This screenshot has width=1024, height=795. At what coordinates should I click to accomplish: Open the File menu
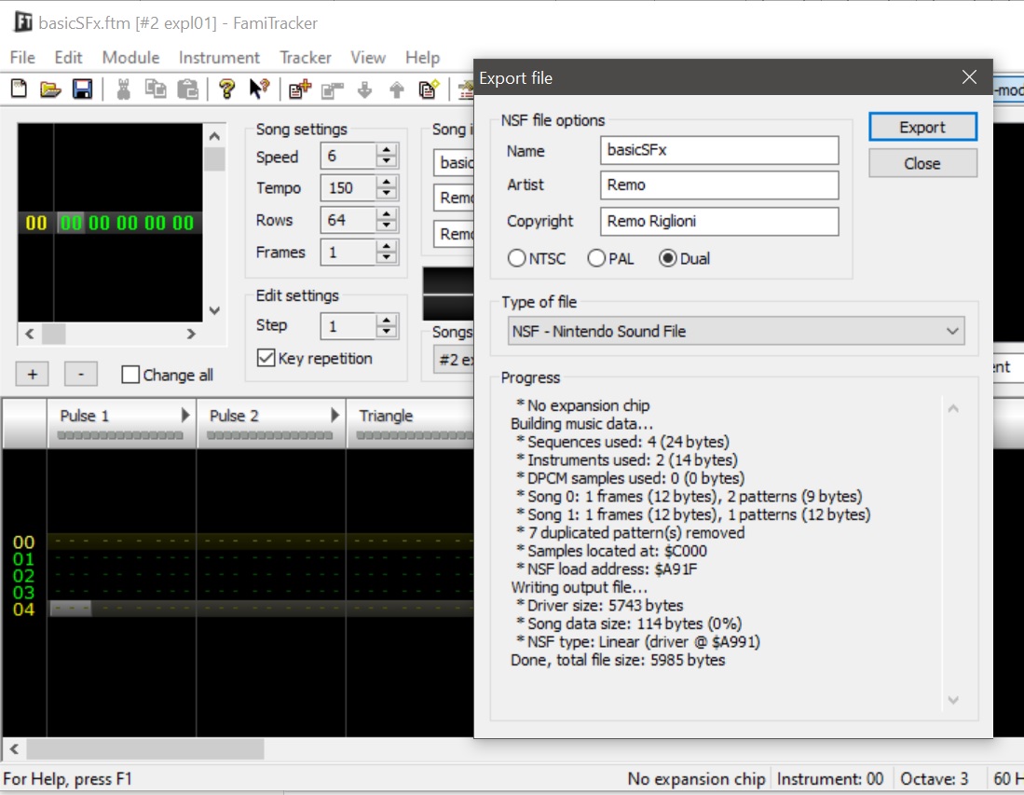pos(23,58)
